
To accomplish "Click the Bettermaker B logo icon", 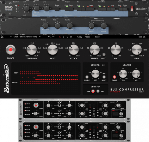I will tap(2, 37).
